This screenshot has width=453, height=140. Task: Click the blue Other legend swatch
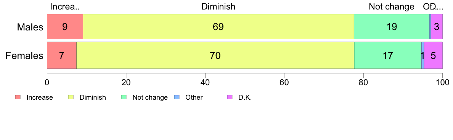(x=177, y=97)
